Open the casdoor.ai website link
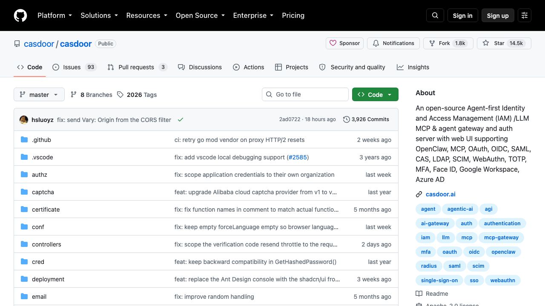This screenshot has width=545, height=306. [441, 194]
